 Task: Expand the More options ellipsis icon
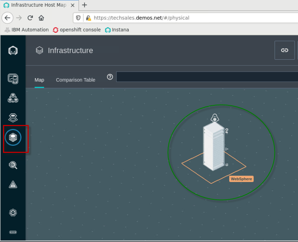click(x=13, y=232)
